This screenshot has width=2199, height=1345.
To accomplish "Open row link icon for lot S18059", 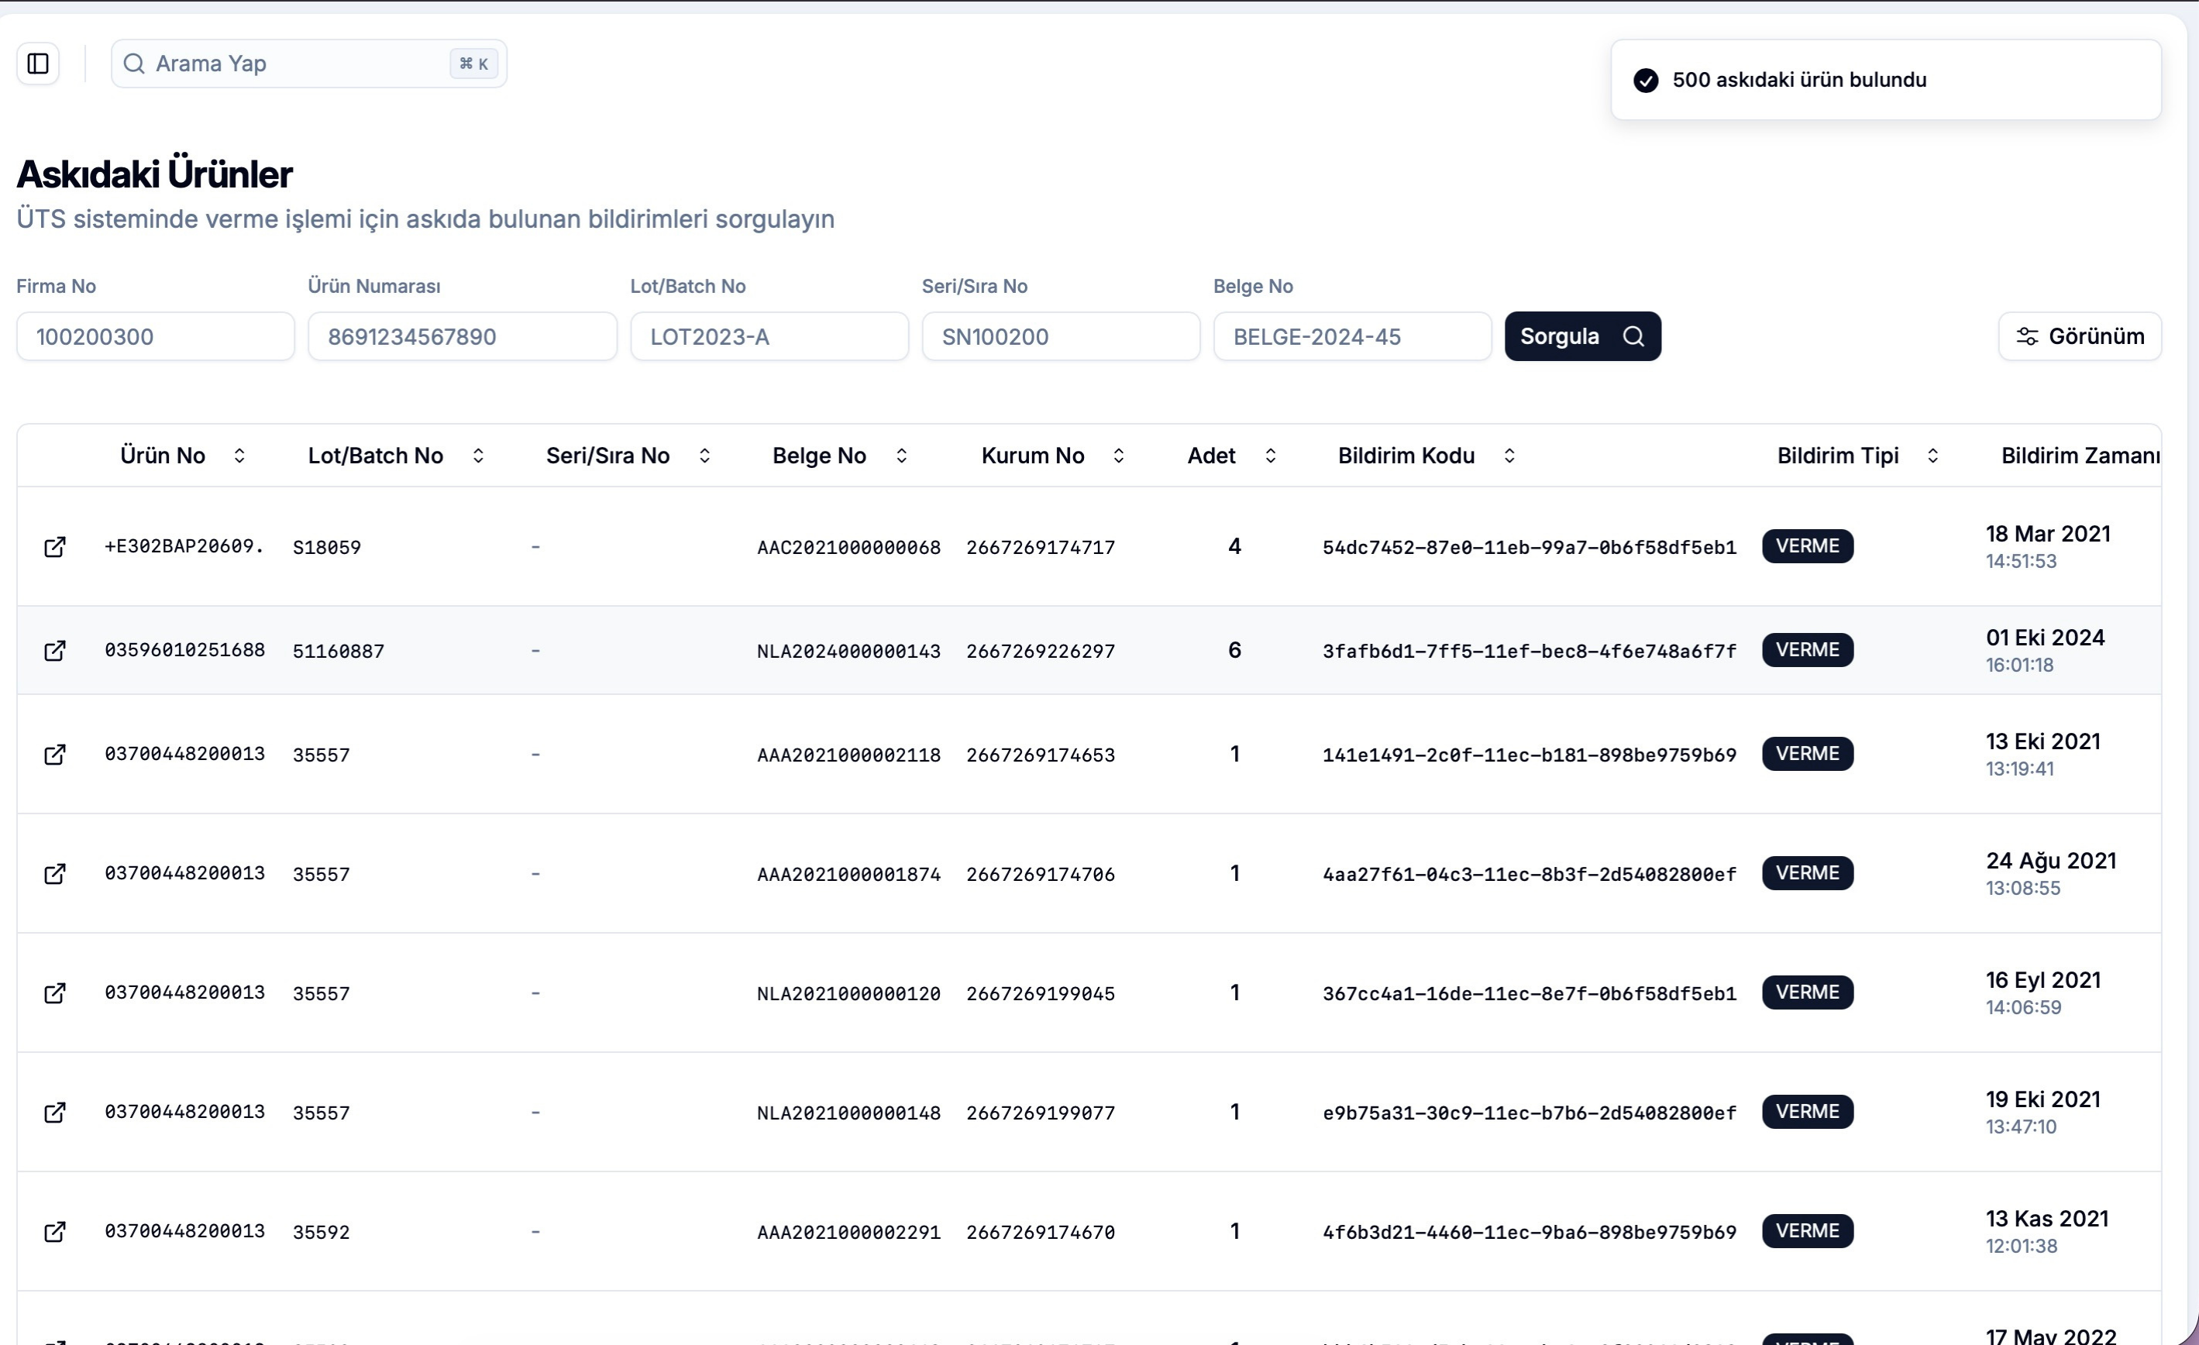I will (x=54, y=546).
